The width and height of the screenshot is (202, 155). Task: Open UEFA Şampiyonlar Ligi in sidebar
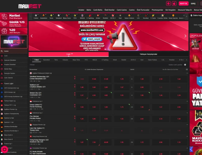(14, 88)
